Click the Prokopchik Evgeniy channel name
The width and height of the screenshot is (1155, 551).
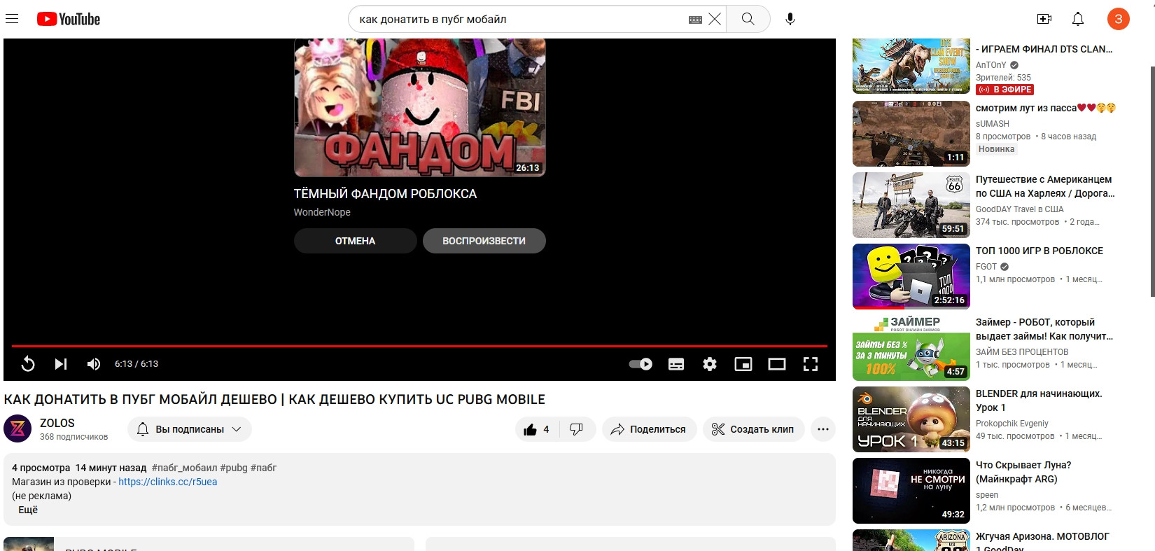tap(1012, 423)
